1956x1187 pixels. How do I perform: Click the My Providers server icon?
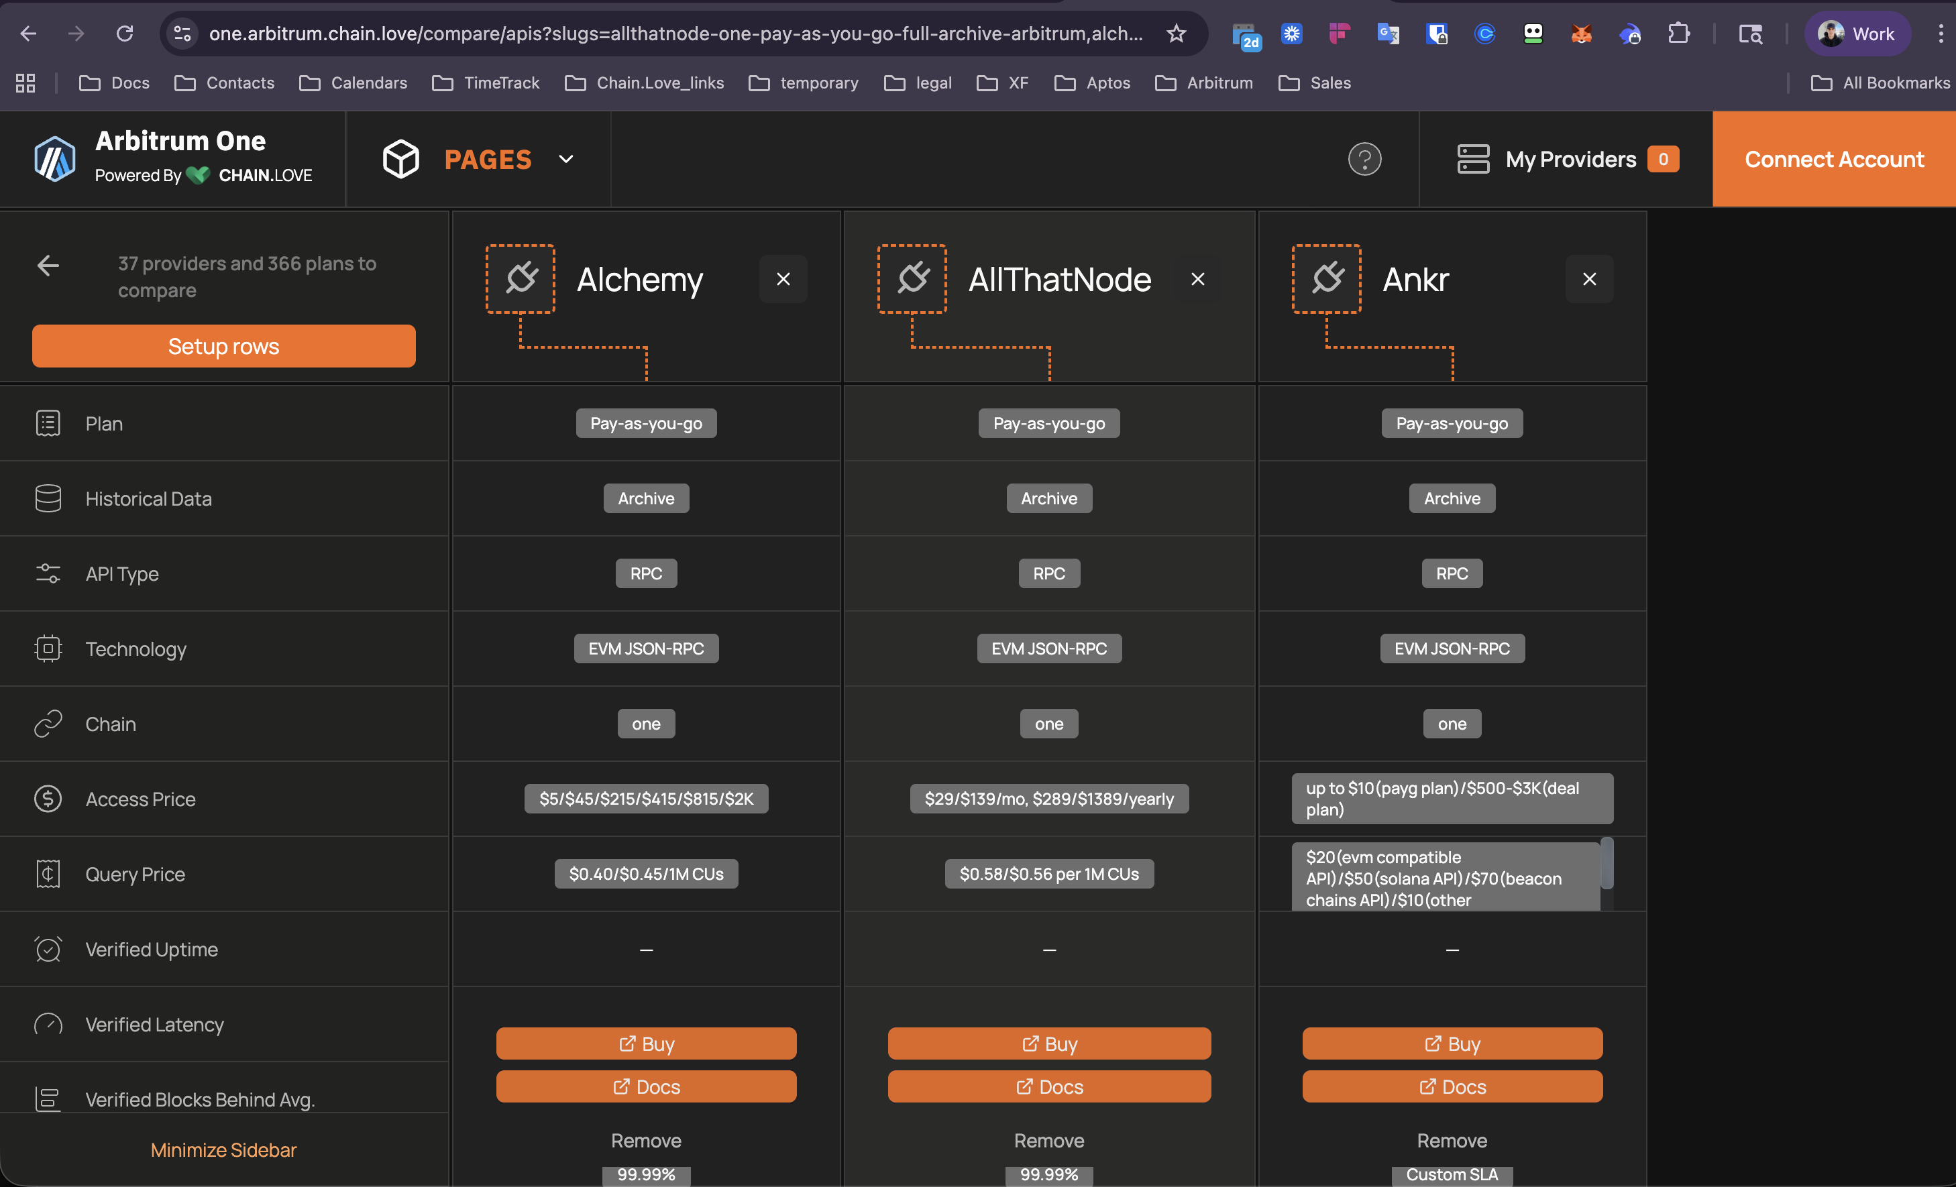1472,160
